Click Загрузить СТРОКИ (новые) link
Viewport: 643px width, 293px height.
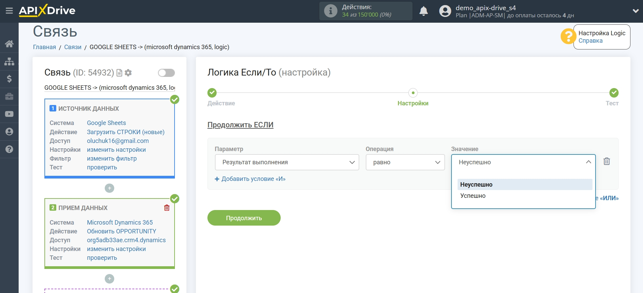coord(125,132)
